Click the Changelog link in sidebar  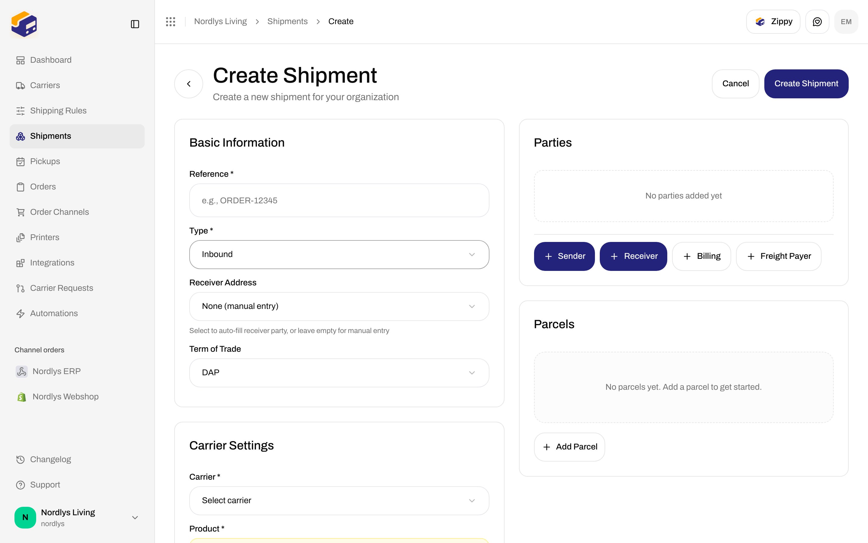[x=77, y=459]
